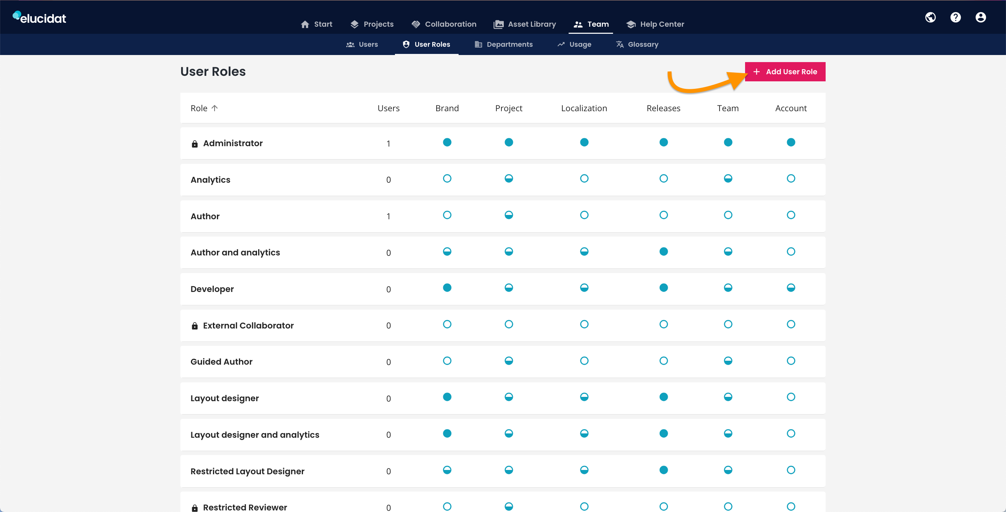Click the Releases column header
The width and height of the screenshot is (1006, 512).
[x=663, y=108]
